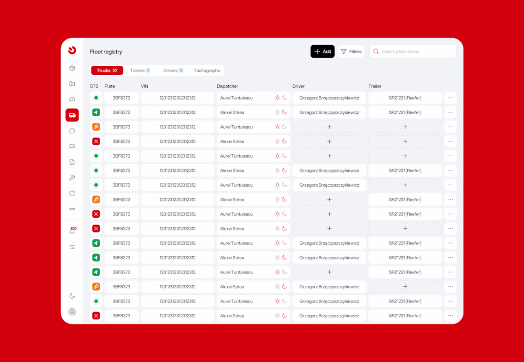
Task: Toggle moon night-shift icon in first row
Action: (x=284, y=98)
